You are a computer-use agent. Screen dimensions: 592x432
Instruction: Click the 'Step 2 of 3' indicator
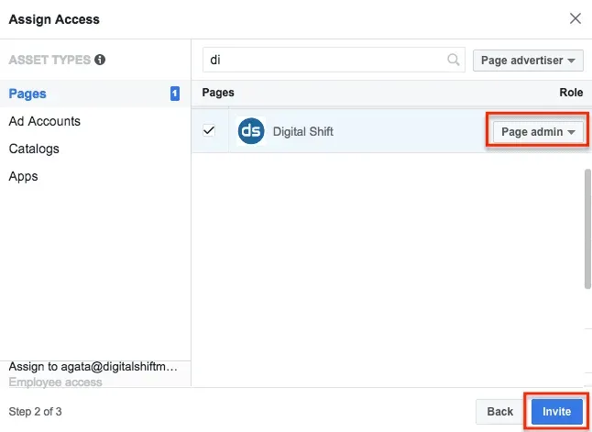[x=35, y=412]
